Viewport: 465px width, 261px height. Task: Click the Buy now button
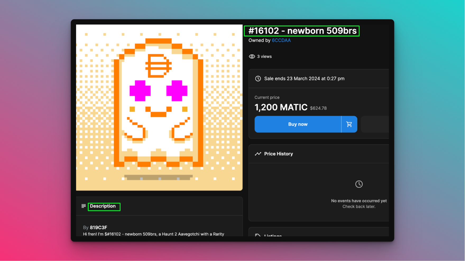298,124
